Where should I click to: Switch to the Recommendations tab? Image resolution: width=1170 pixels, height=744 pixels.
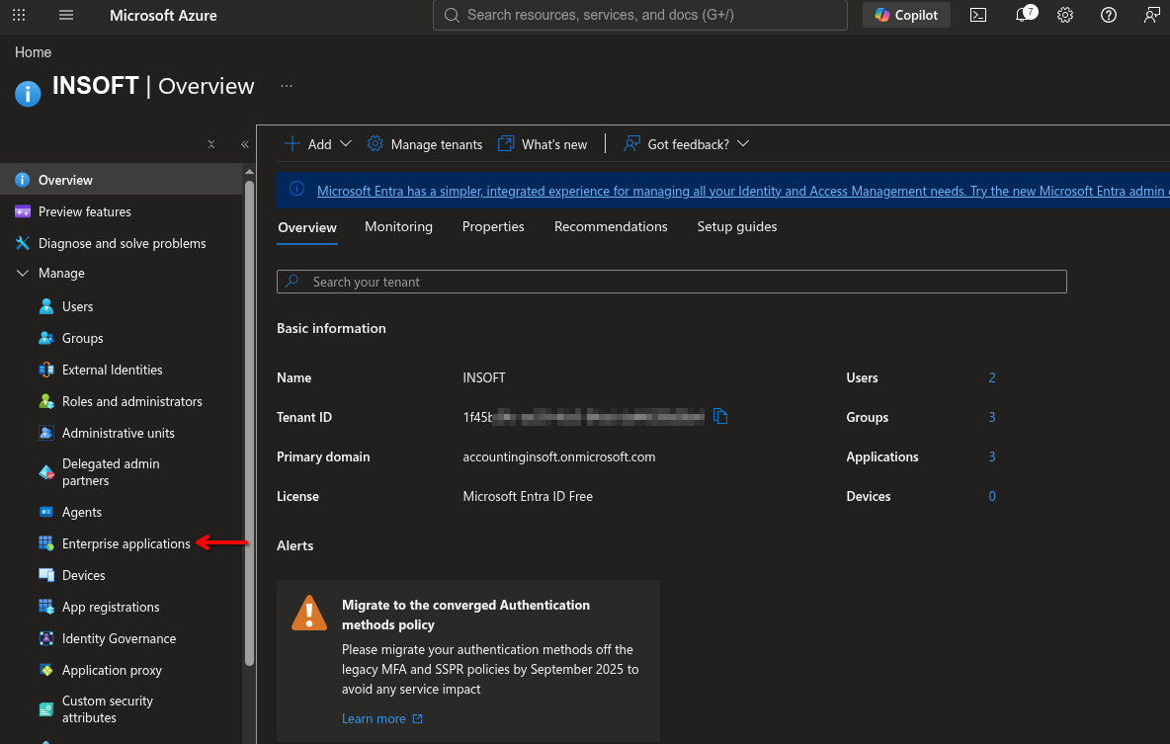611,227
